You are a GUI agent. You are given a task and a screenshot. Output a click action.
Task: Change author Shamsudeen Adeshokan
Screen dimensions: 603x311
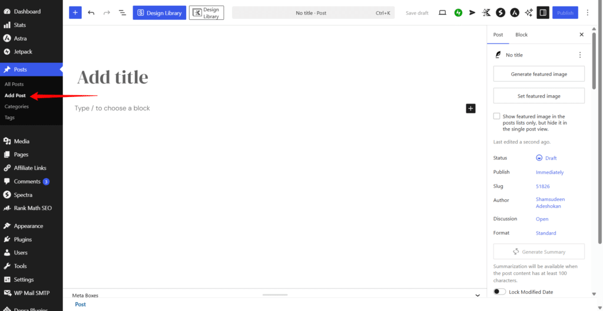coord(551,203)
